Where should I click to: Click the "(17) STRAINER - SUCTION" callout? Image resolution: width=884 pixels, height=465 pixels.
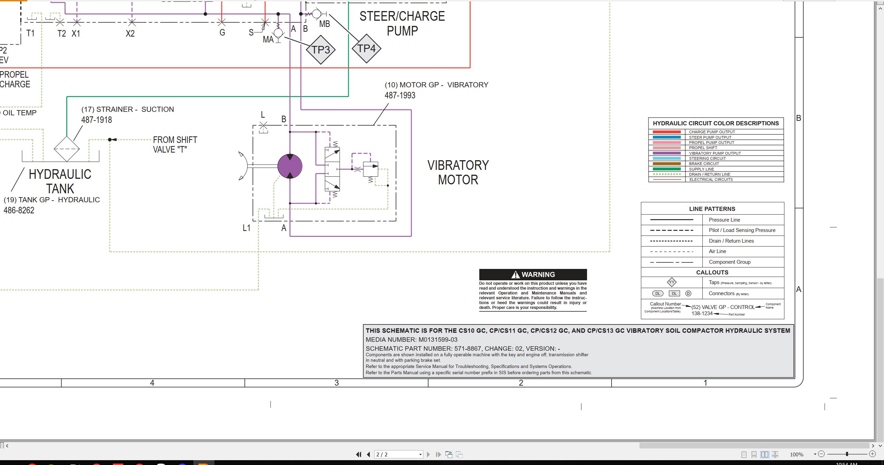tap(127, 109)
